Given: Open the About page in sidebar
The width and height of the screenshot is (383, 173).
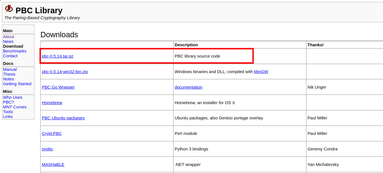Looking at the screenshot, I should coord(8,37).
